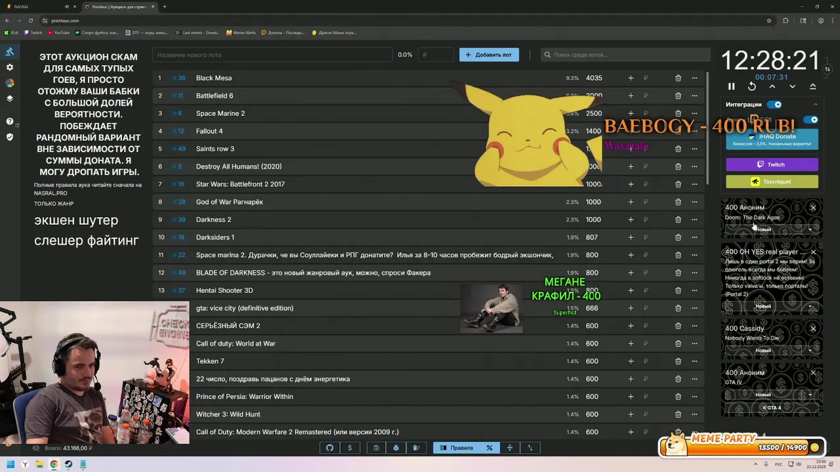Click the Добавить лот button
This screenshot has height=472, width=840.
click(x=489, y=55)
